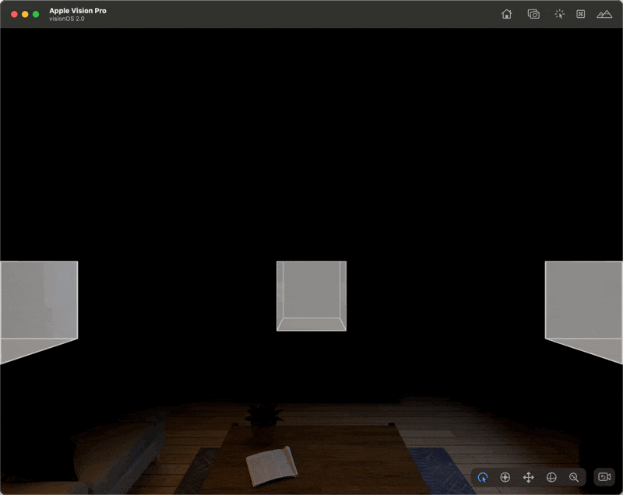Click the Home icon to recenter apps
623x495 pixels.
click(x=507, y=14)
